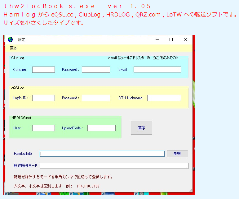Click the eQSL.cc group label
This screenshot has height=199, width=239.
pyautogui.click(x=18, y=88)
